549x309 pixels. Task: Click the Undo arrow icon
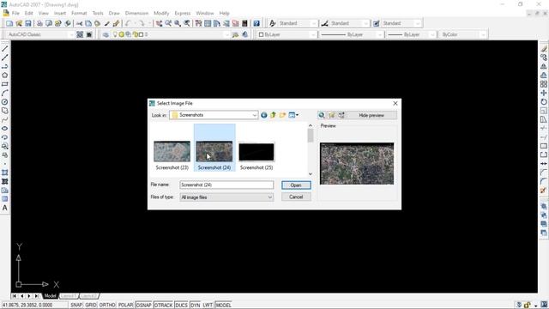(x=128, y=23)
